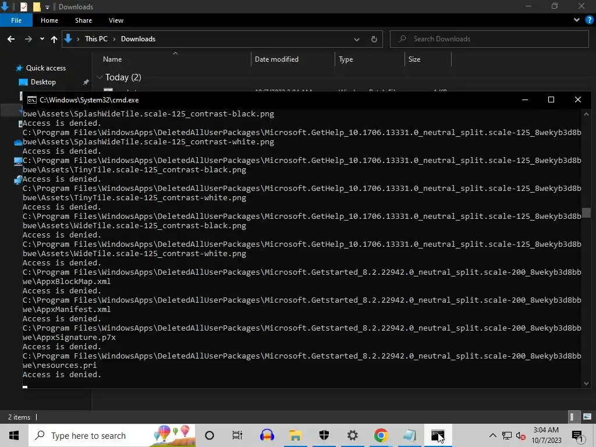Open recent locations dropdown arrow

[x=42, y=39]
